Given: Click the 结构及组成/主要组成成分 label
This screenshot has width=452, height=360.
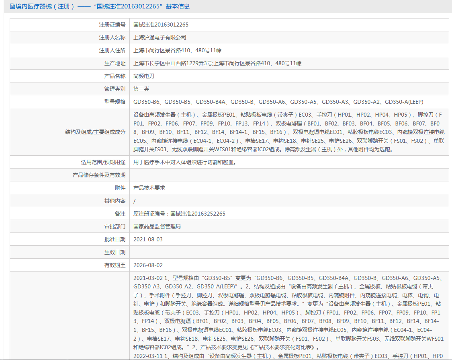Looking at the screenshot, I should pyautogui.click(x=95, y=132).
